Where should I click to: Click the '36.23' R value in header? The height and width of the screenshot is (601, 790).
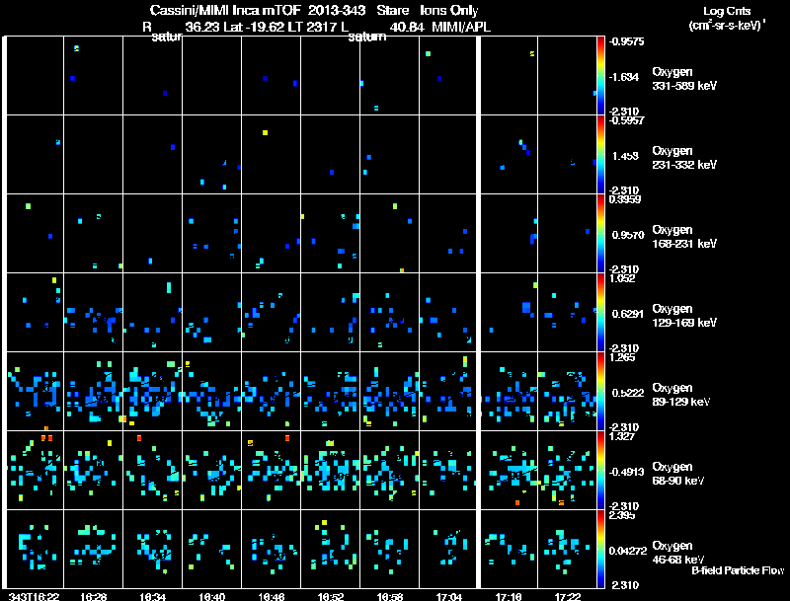[x=202, y=27]
